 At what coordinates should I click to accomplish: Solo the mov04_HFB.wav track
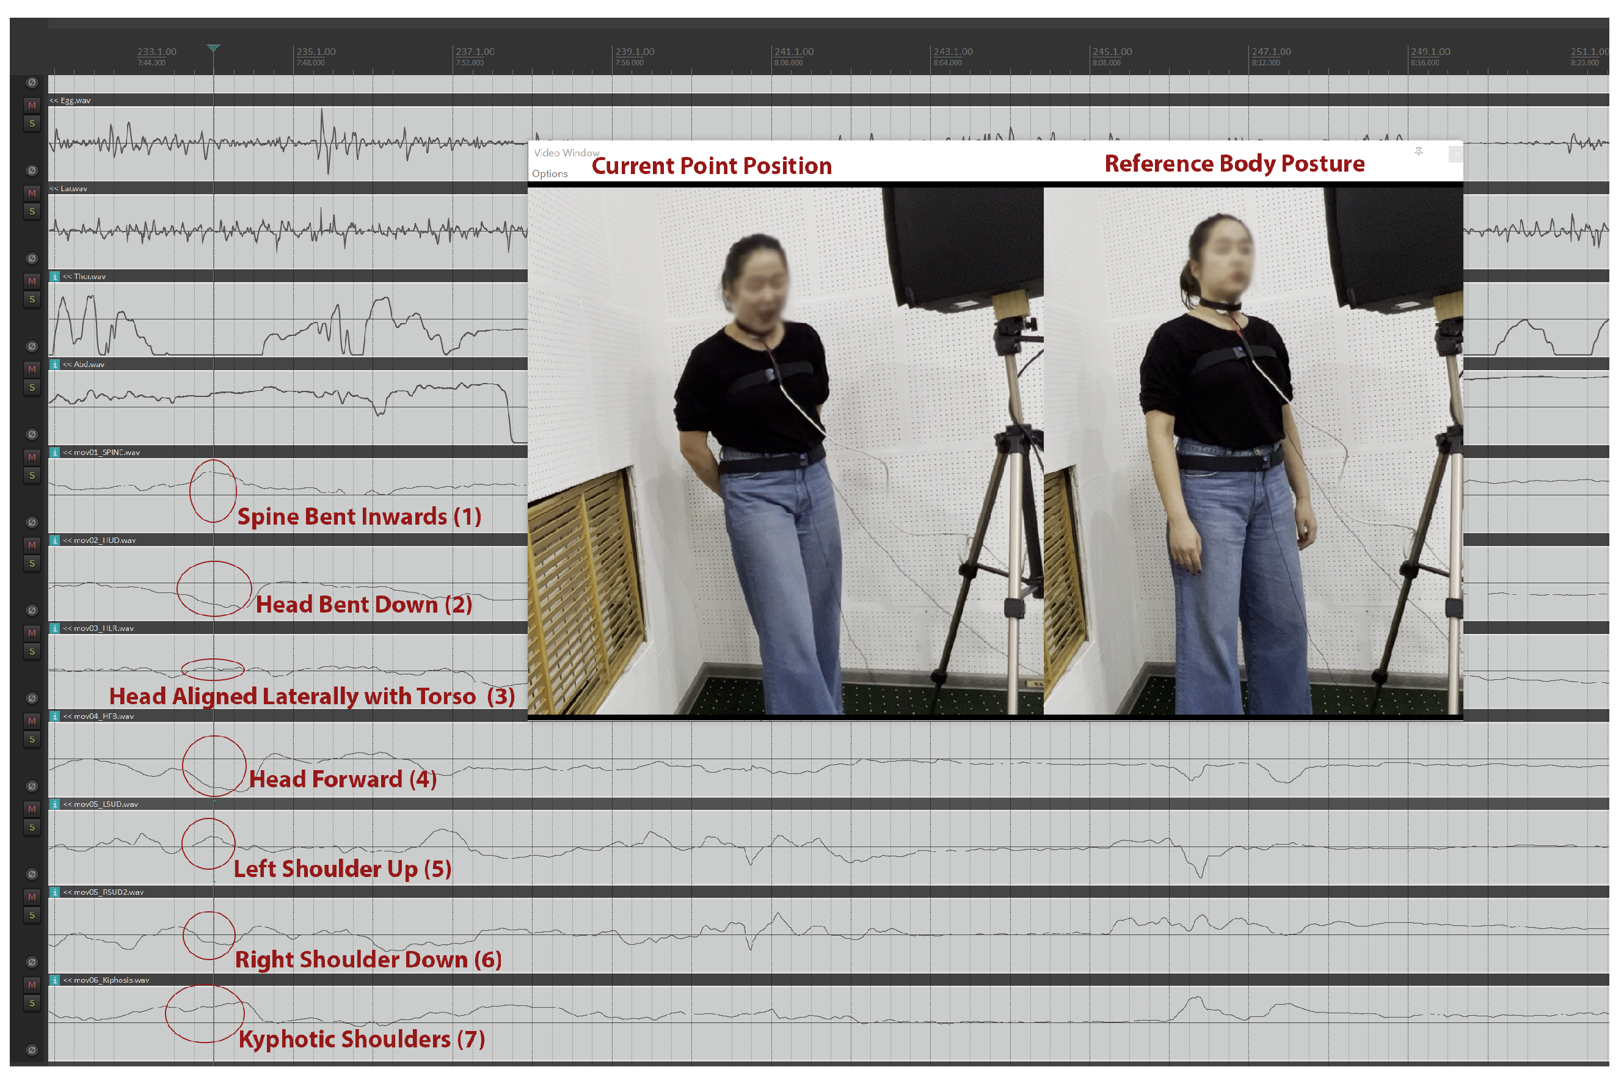pos(32,739)
